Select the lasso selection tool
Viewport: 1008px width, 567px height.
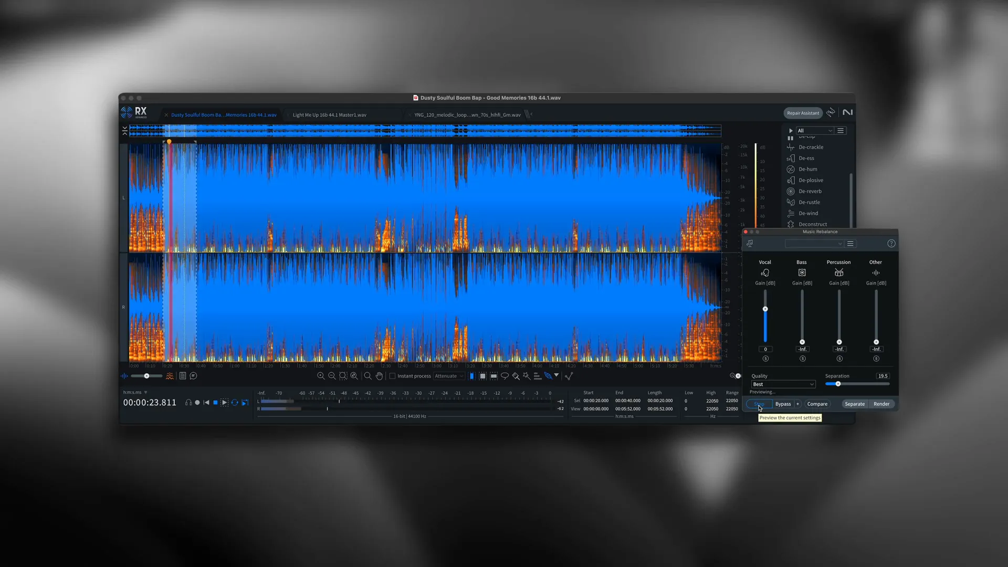pyautogui.click(x=505, y=376)
